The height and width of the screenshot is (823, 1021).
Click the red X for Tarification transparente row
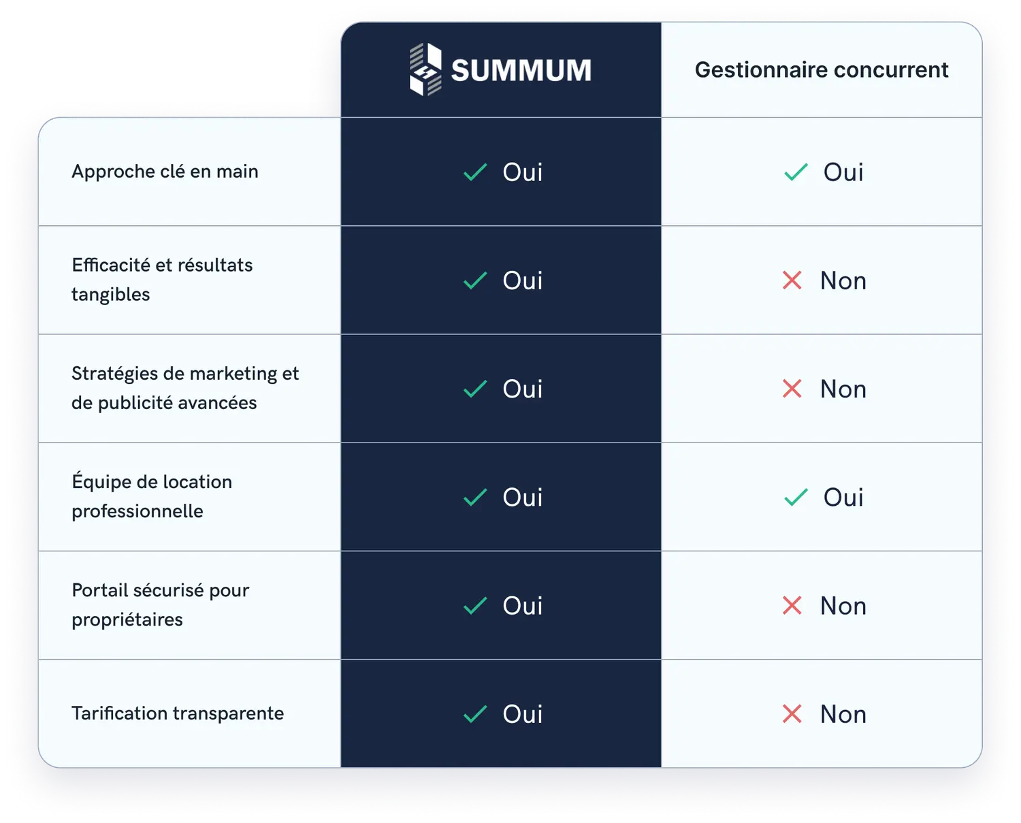click(792, 714)
